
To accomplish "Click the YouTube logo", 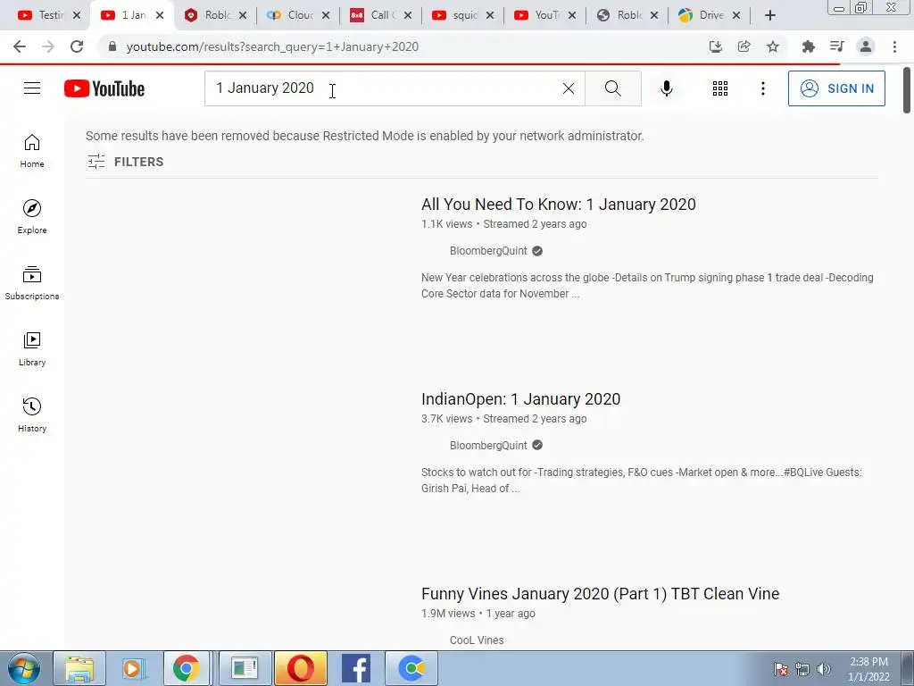I will [x=104, y=88].
